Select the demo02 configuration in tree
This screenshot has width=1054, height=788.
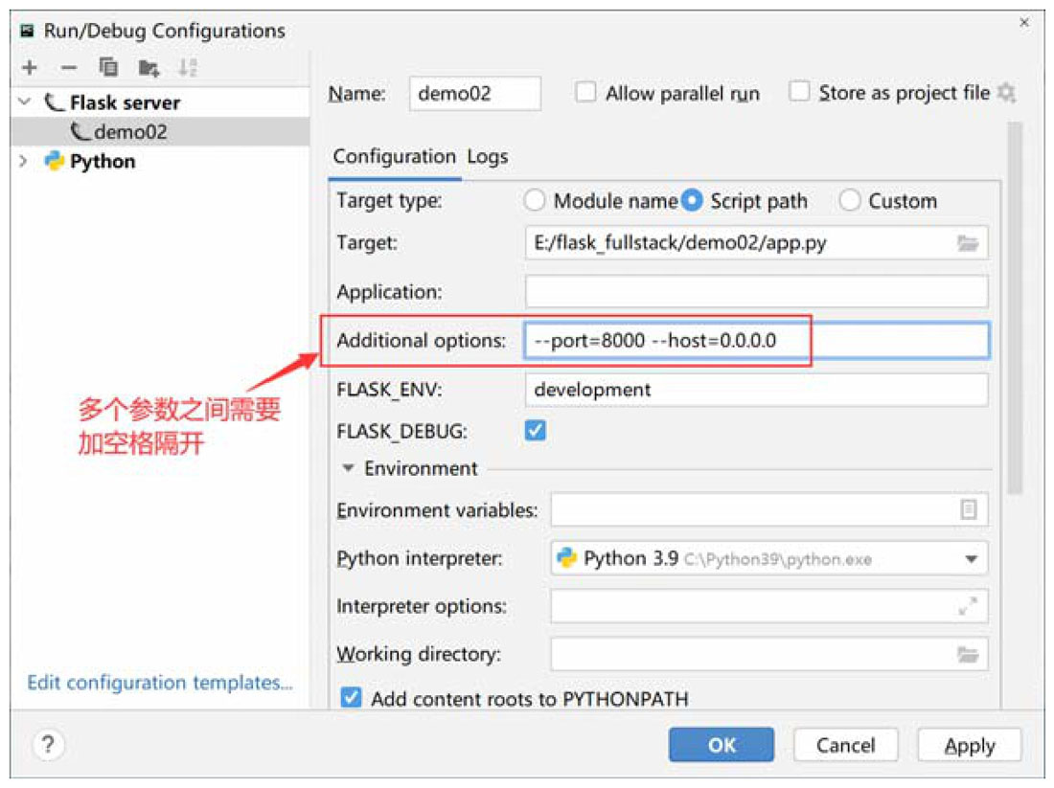pos(129,132)
